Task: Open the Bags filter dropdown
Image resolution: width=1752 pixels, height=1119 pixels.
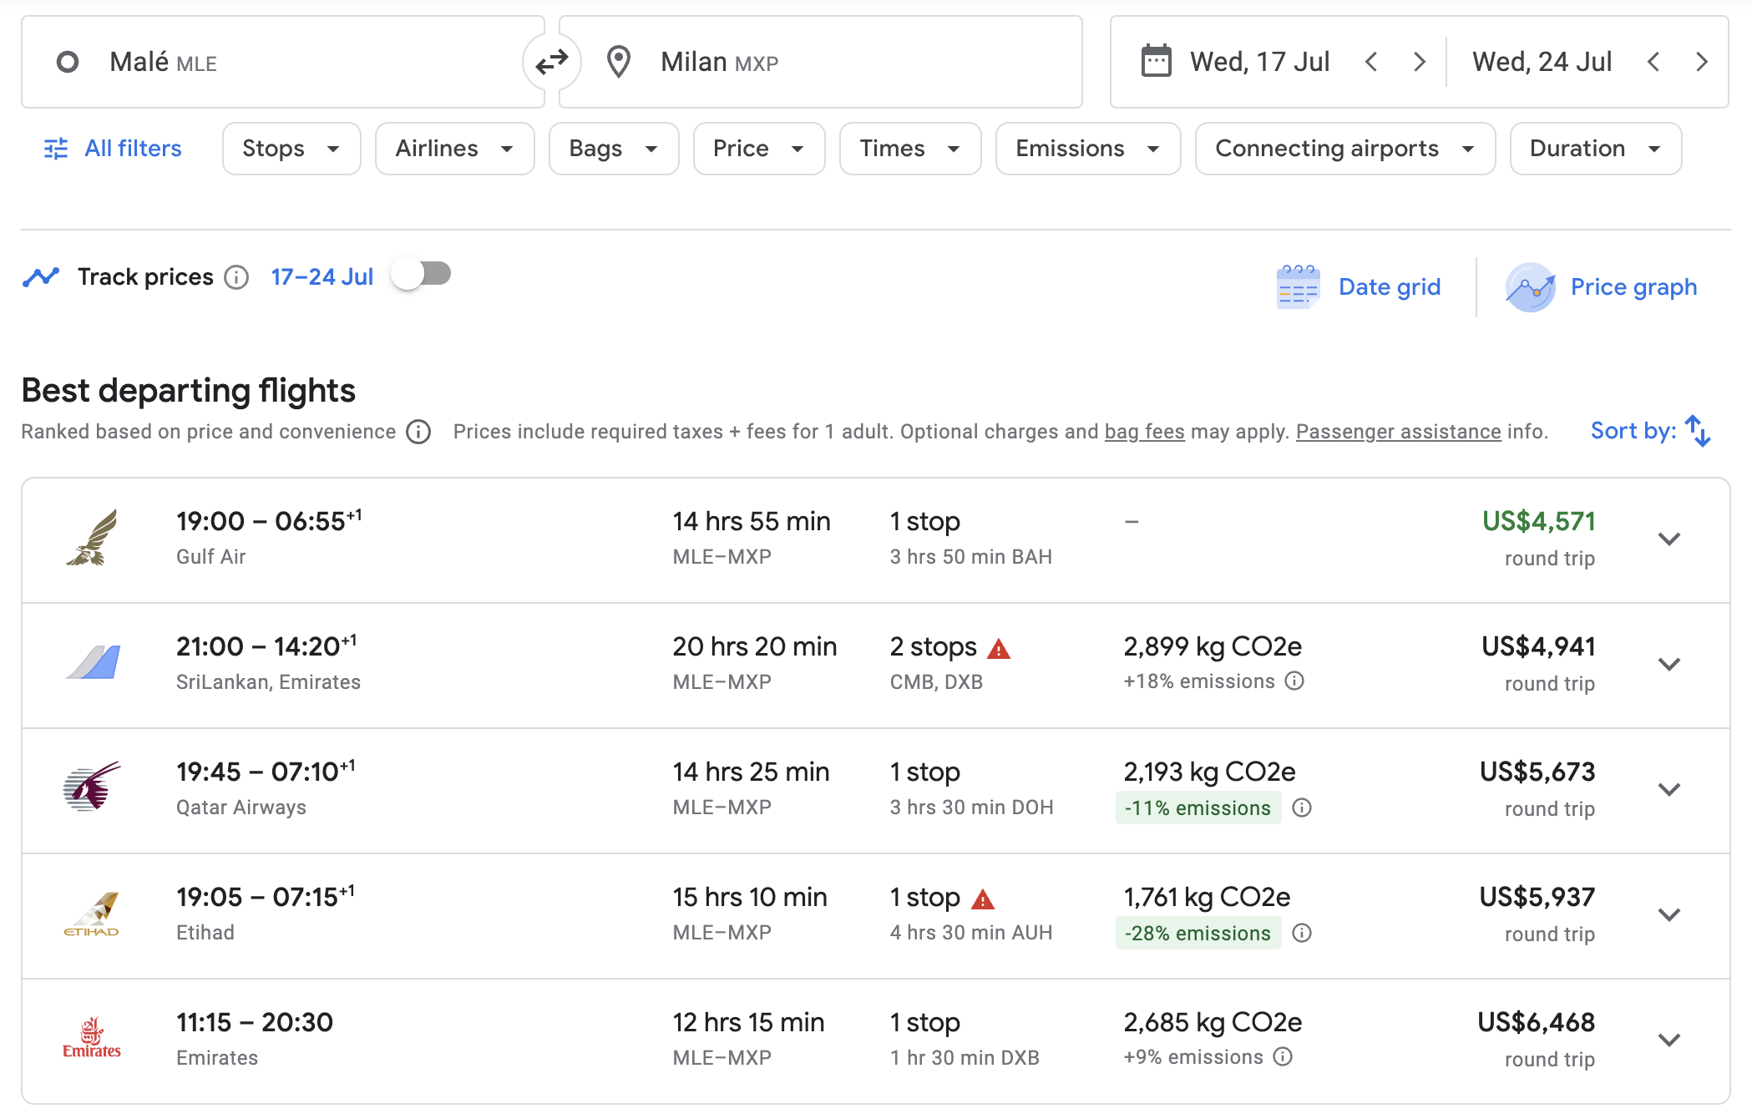Action: [614, 149]
